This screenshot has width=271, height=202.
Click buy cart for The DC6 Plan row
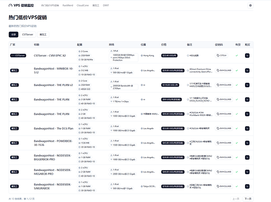coord(247,128)
